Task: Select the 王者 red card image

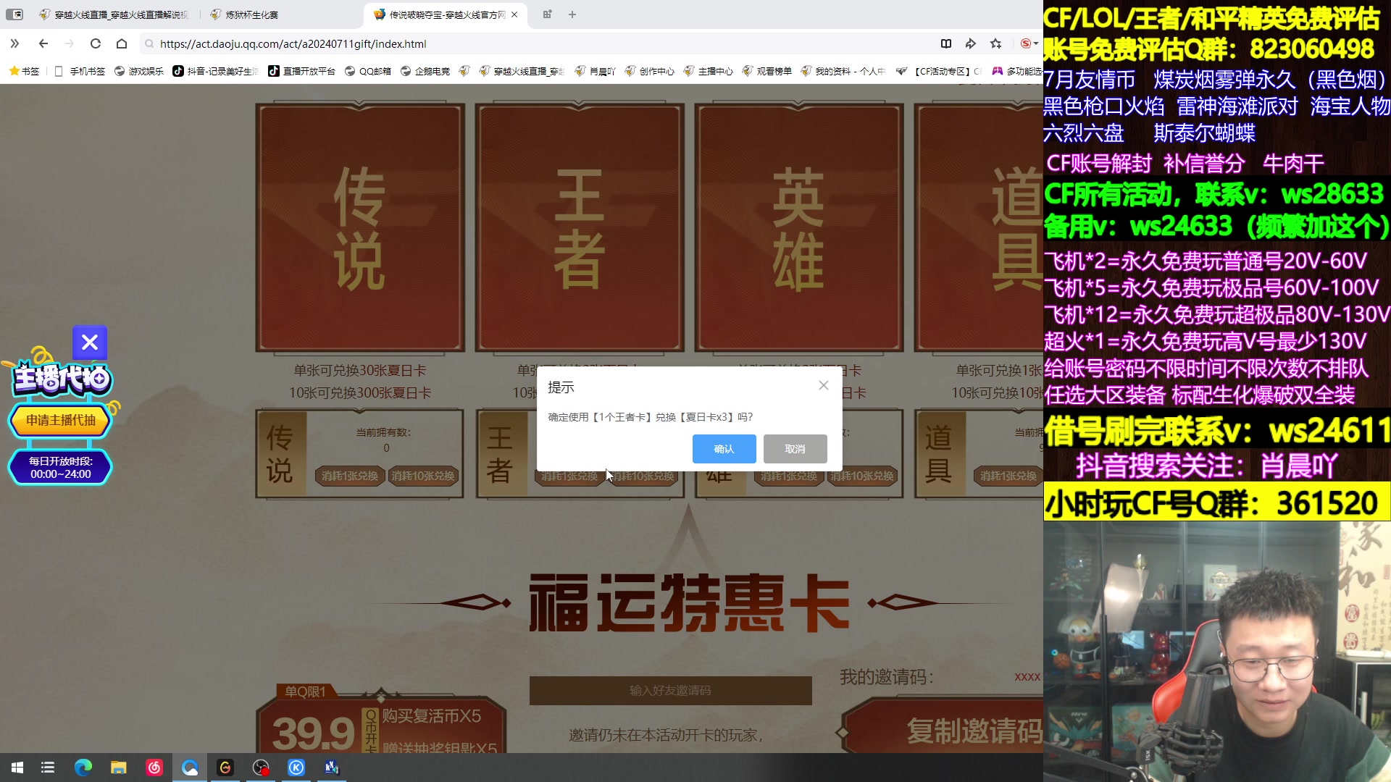Action: click(x=580, y=227)
